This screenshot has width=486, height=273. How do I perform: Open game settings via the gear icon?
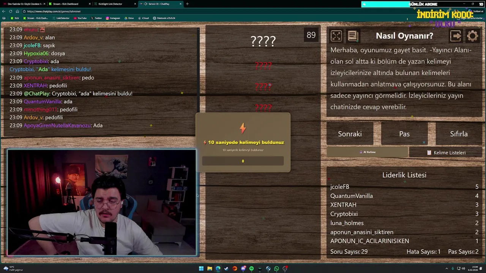(473, 36)
